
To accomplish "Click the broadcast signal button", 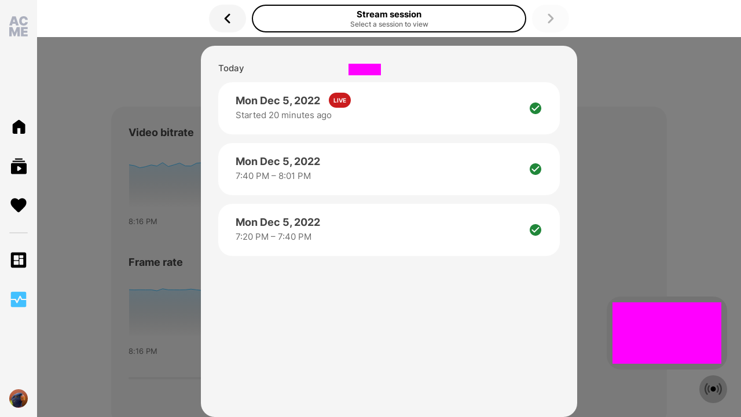I will coord(713,389).
